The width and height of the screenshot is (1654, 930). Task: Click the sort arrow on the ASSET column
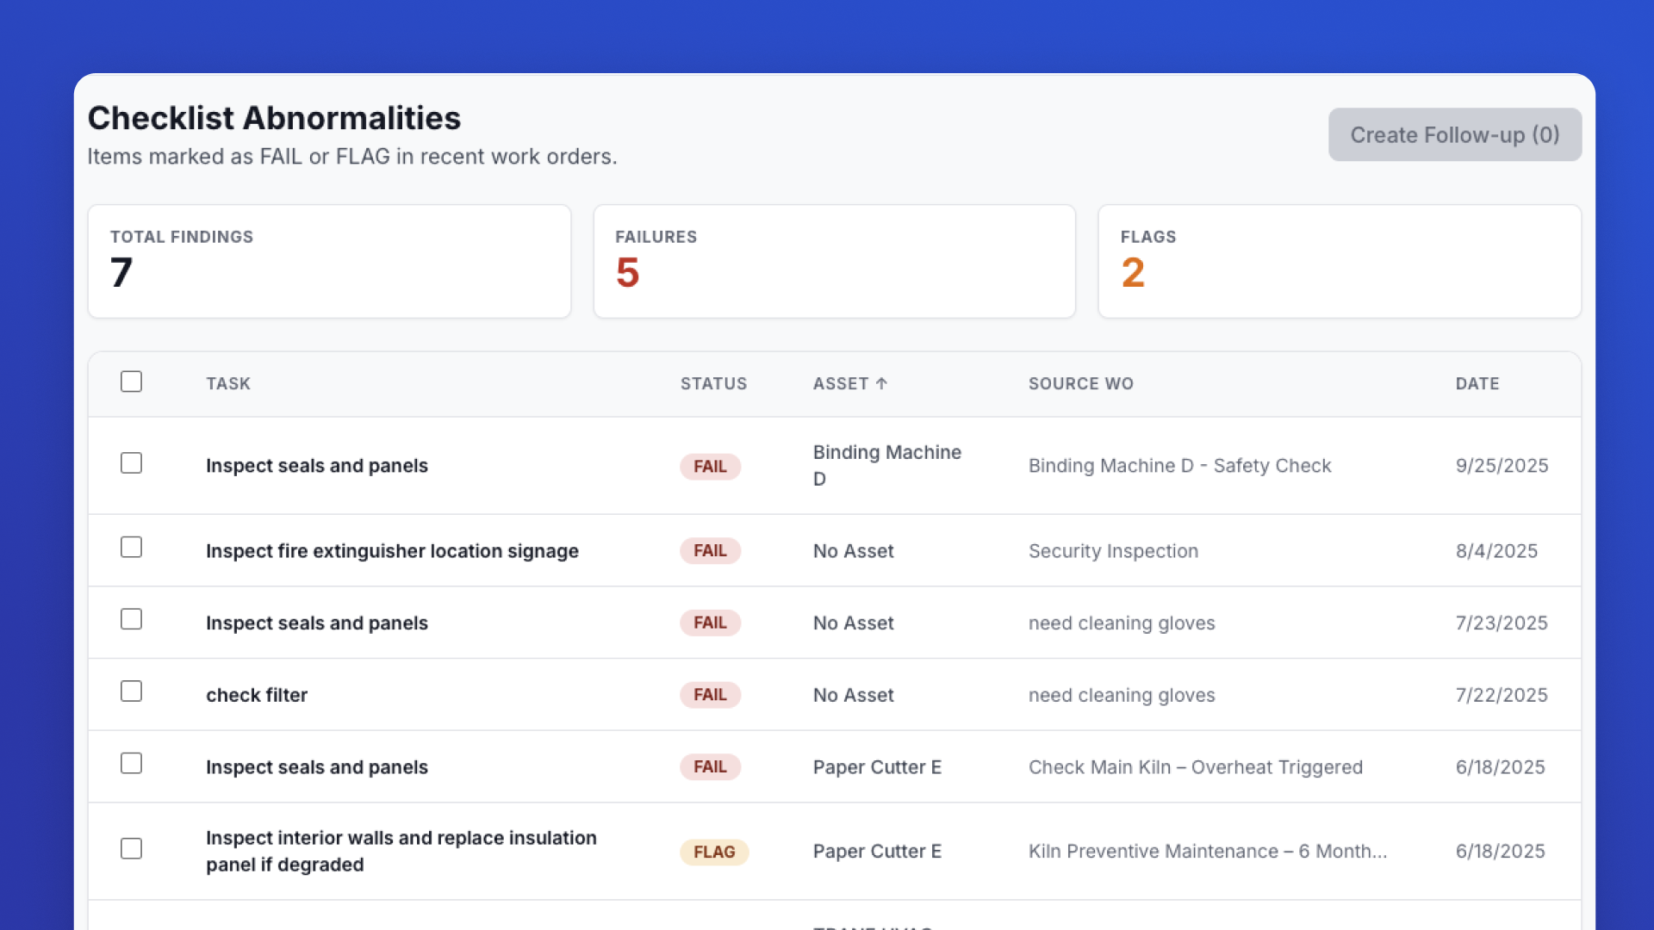pos(881,384)
